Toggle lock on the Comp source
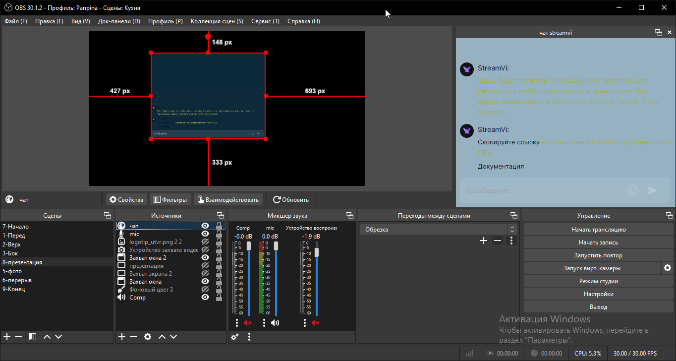 coord(219,298)
